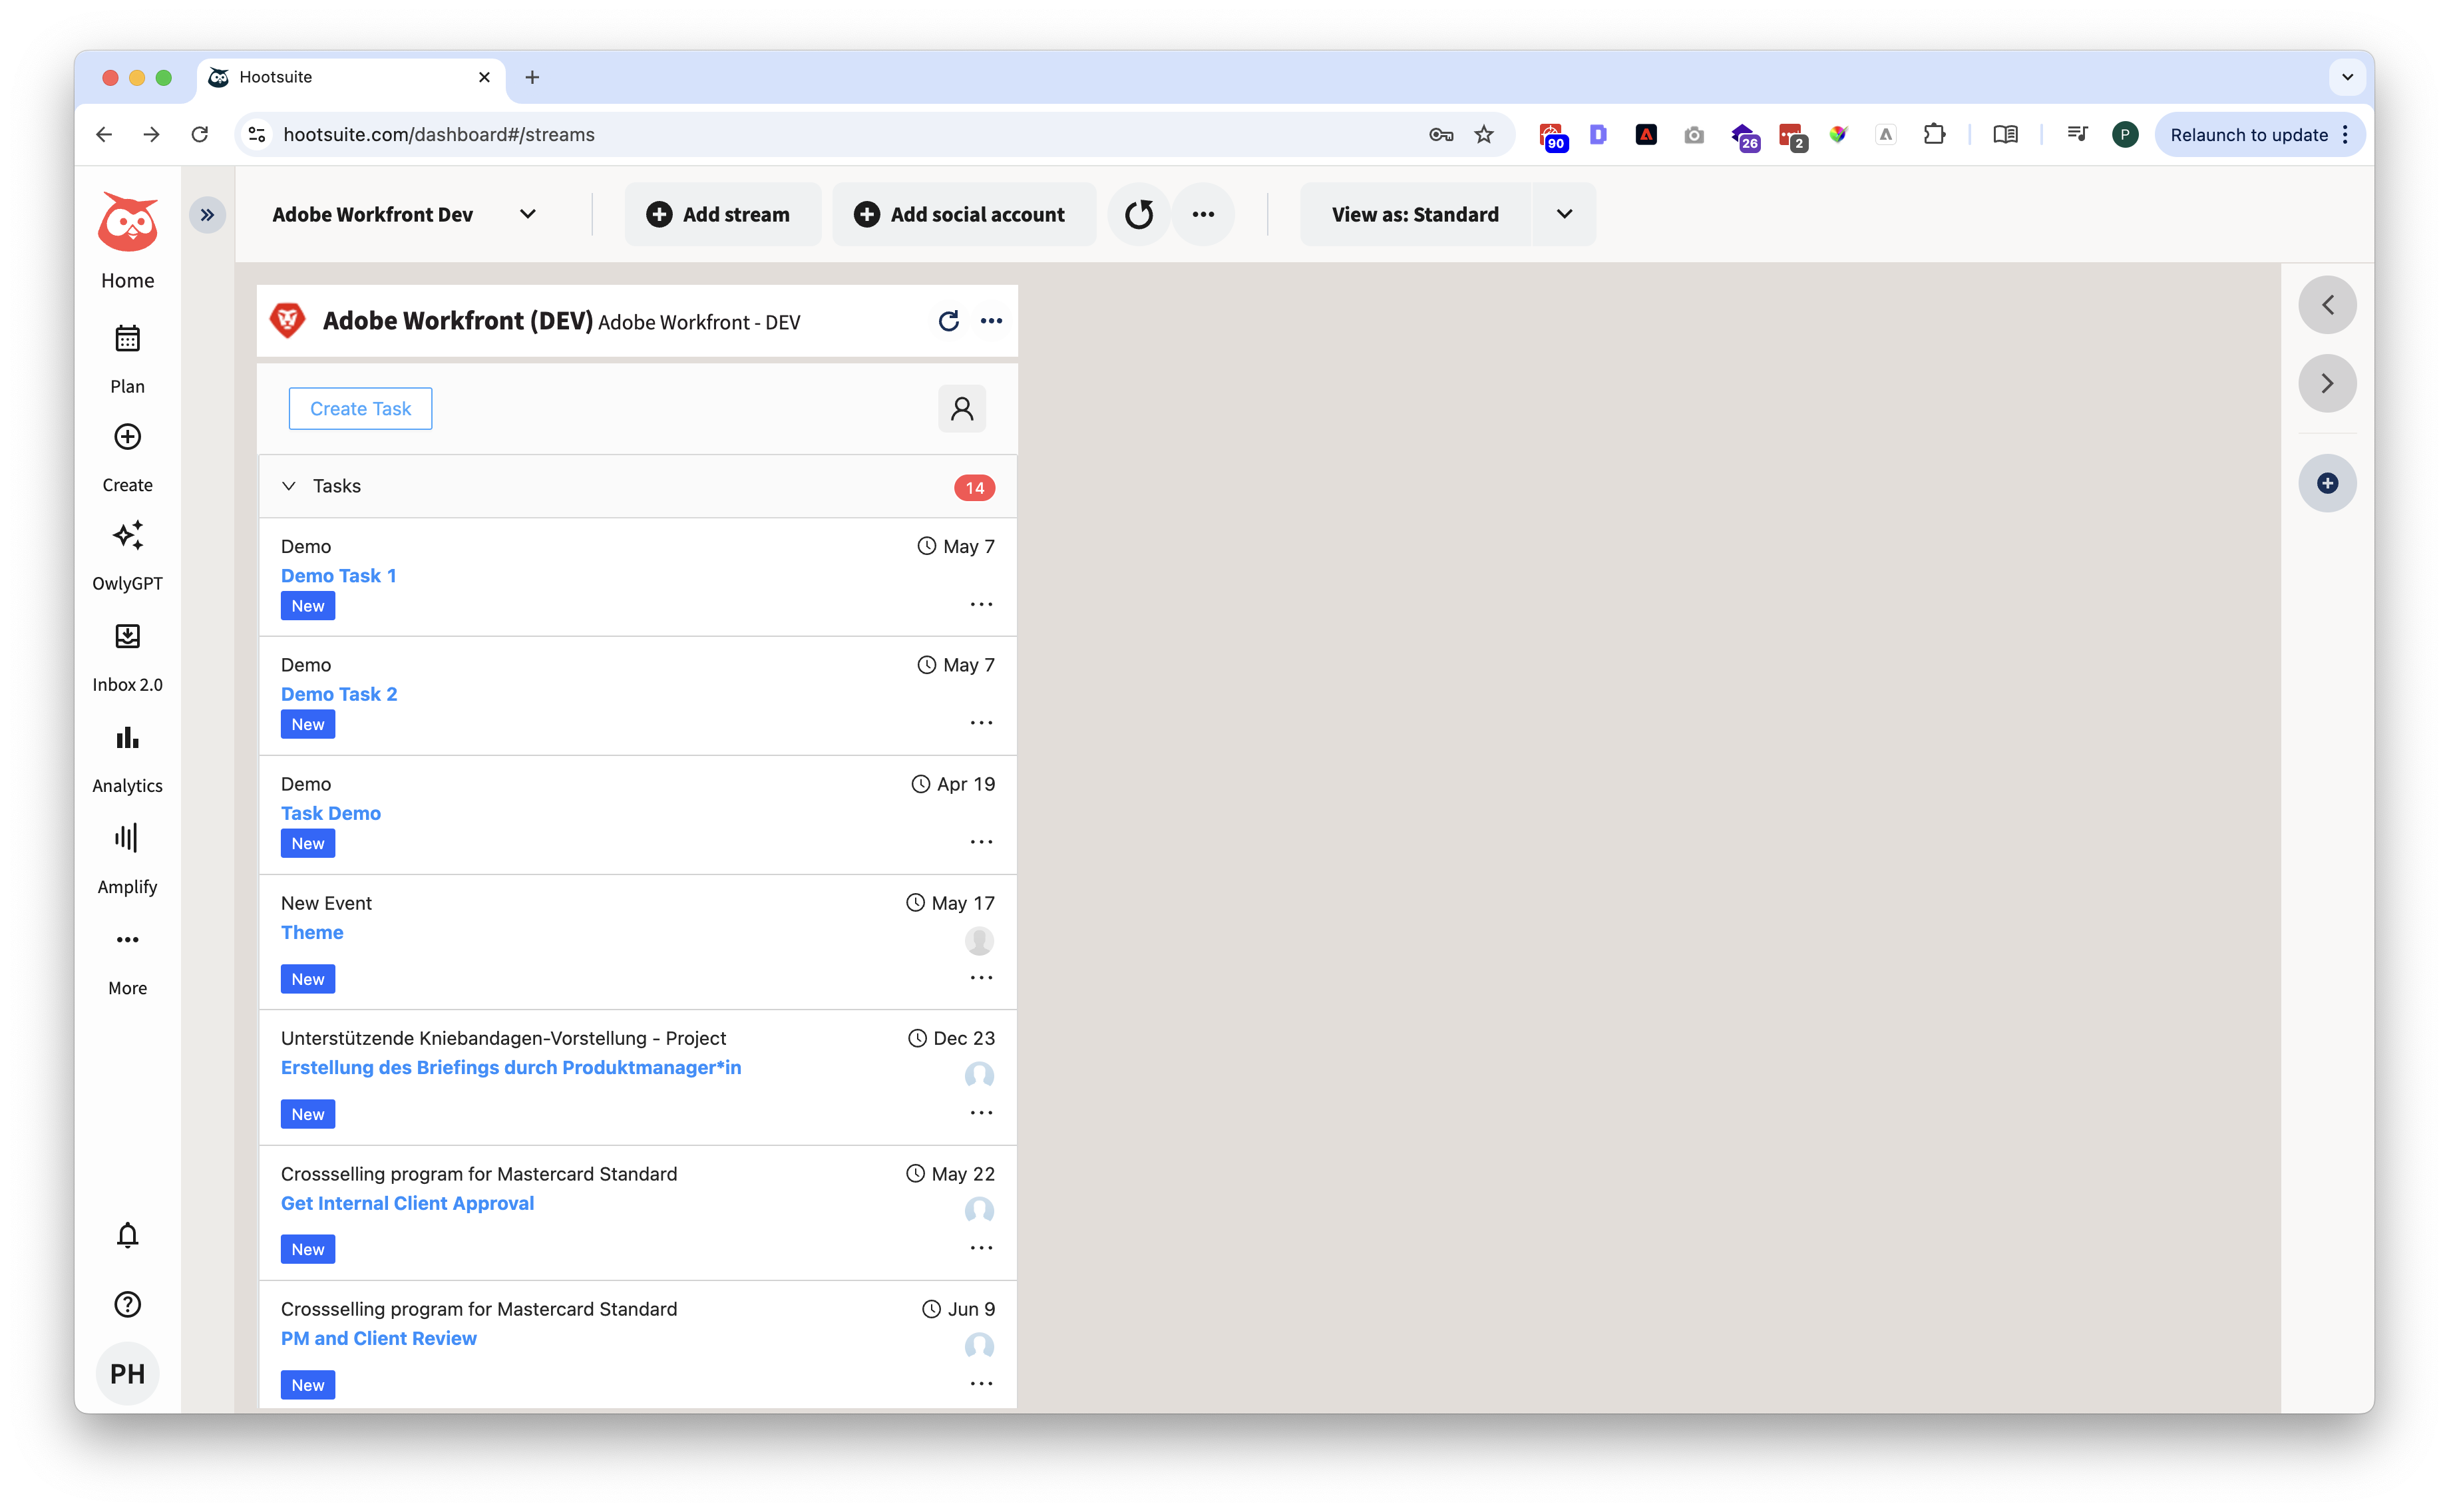
Task: Open options for Get Internal Client Approval
Action: [981, 1248]
